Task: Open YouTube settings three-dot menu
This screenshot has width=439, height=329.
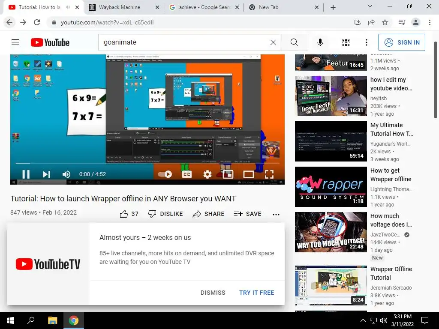Action: pos(366,42)
